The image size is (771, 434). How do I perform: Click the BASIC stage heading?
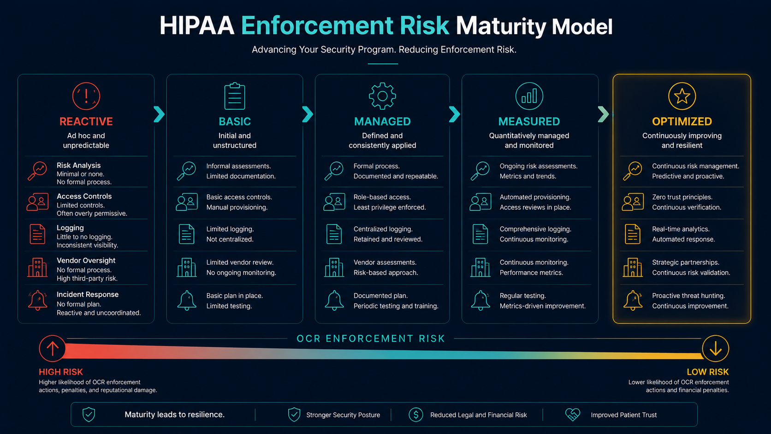click(x=235, y=121)
